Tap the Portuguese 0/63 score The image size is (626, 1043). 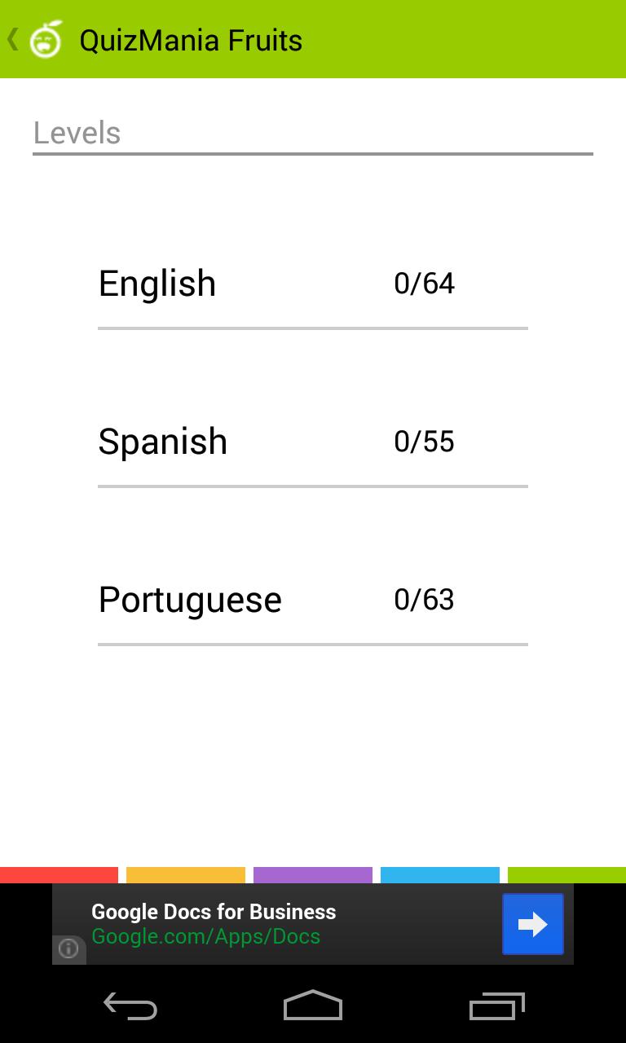(424, 600)
